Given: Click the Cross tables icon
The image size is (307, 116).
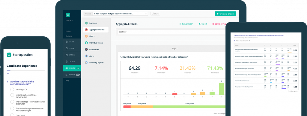Looking at the screenshot, I should pyautogui.click(x=86, y=50).
